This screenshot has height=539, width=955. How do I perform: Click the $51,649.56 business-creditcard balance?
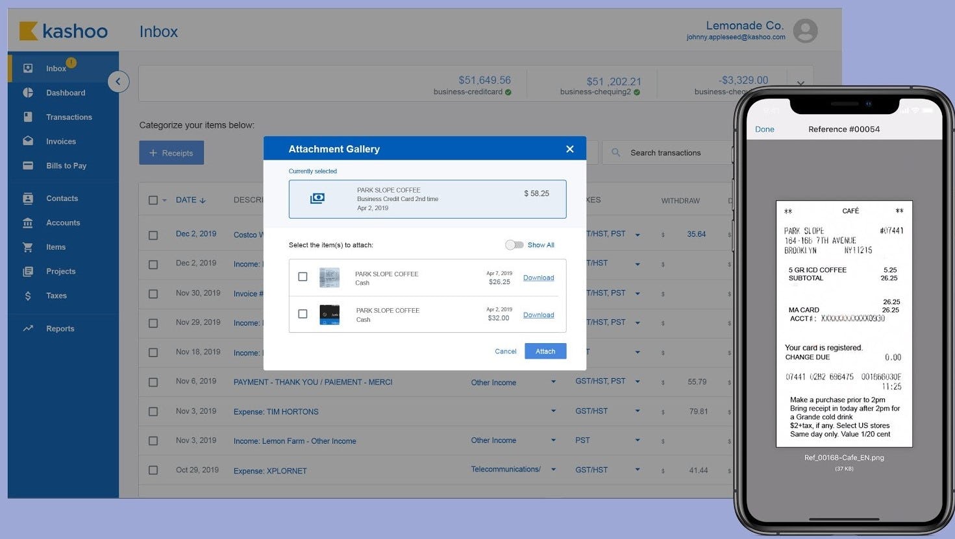point(484,80)
